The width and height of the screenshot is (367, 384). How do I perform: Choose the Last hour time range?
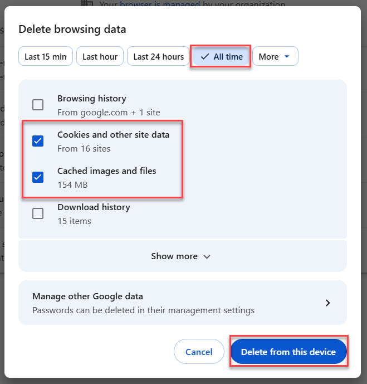tap(100, 57)
